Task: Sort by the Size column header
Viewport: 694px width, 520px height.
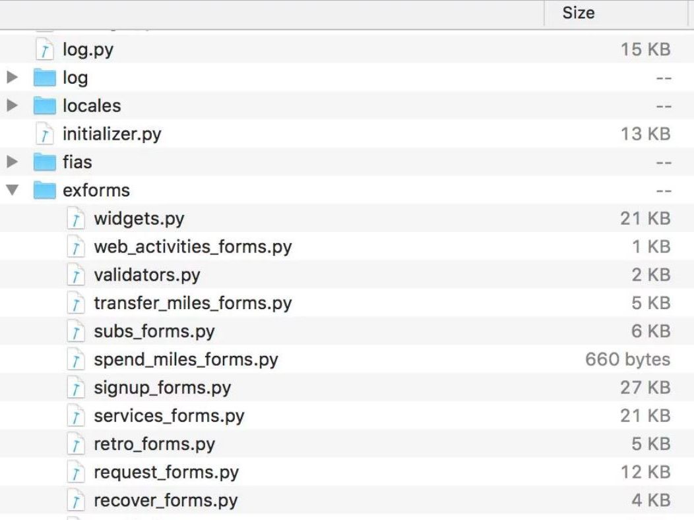Action: 578,13
